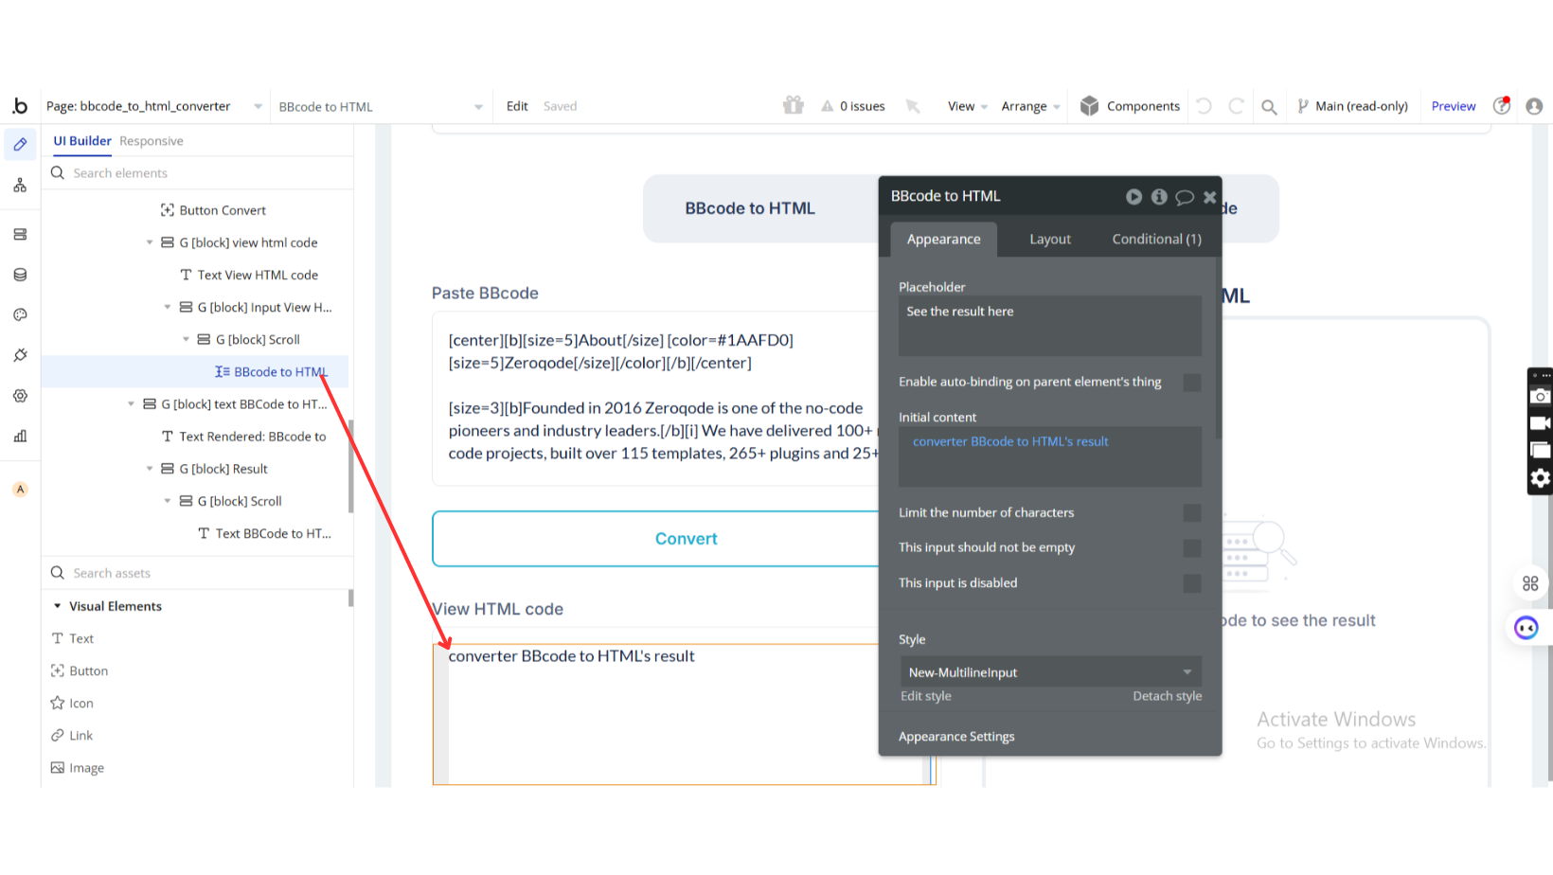Image resolution: width=1553 pixels, height=875 pixels.
Task: Open the user account avatar icon
Action: click(1534, 106)
